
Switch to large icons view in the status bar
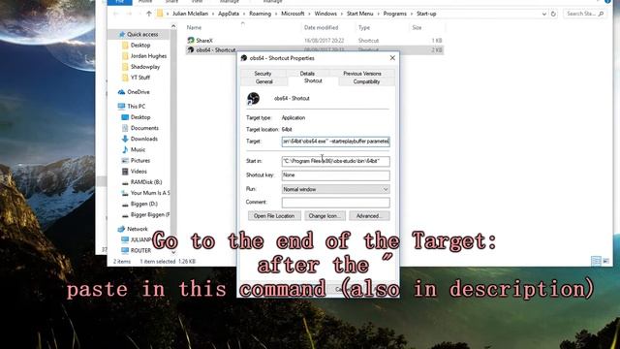coord(605,261)
